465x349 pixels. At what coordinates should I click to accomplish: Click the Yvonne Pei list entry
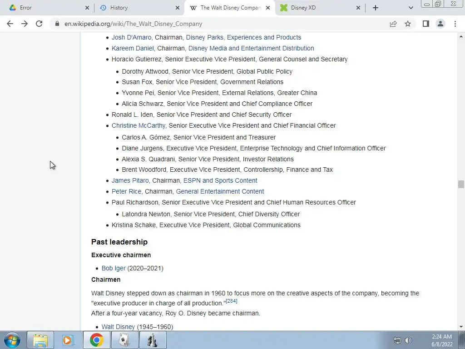[x=219, y=93]
